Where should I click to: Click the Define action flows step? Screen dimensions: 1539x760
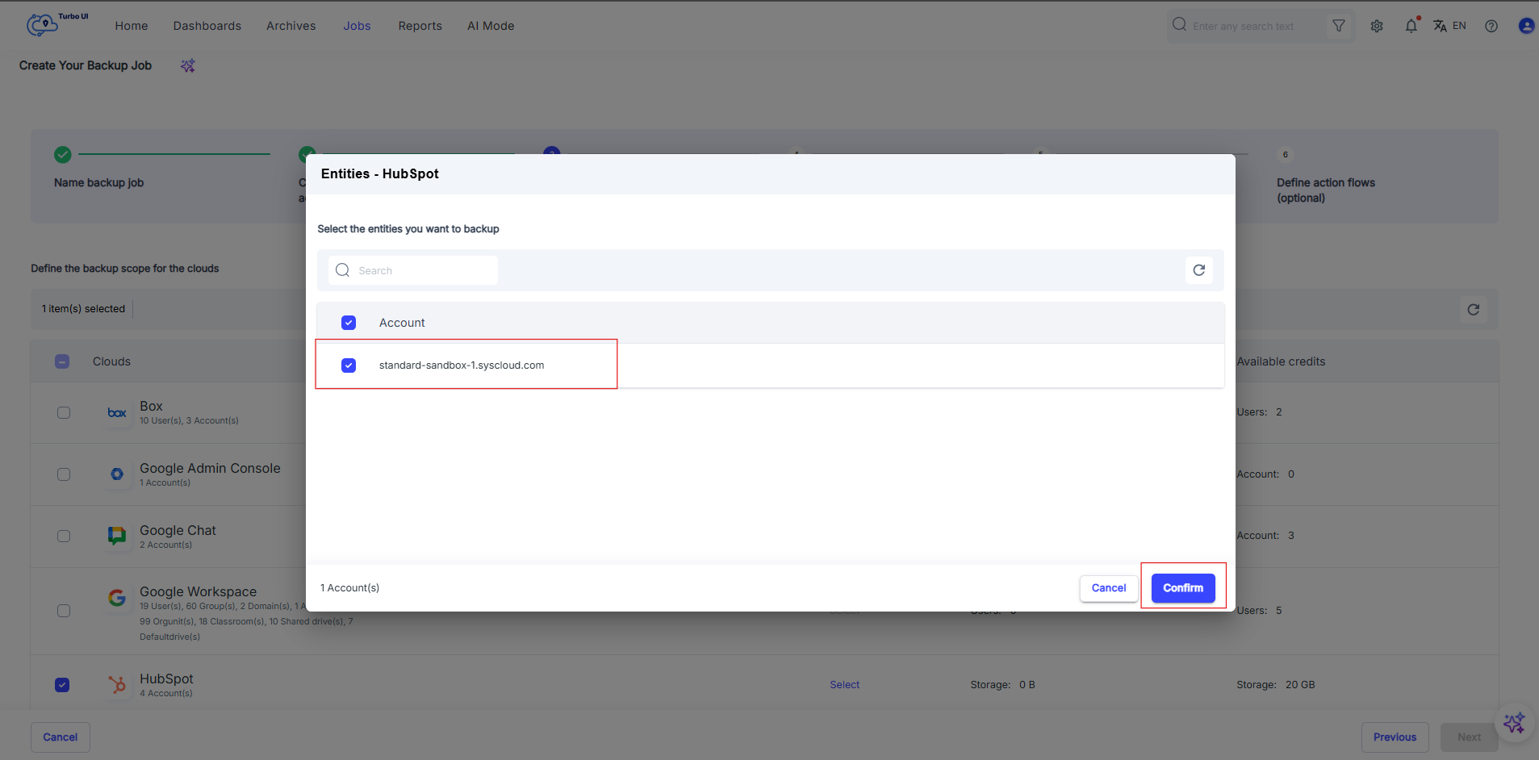point(1326,190)
